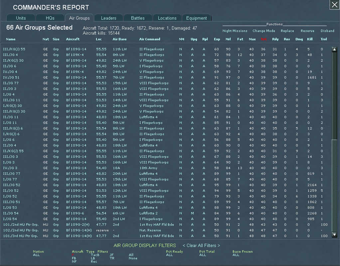The height and width of the screenshot is (266, 340).
Task: Click the Disband function
Action: (x=327, y=31)
